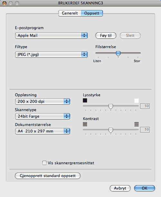Confirm with the OK button
Viewport: 161px width, 197px height.
pyautogui.click(x=145, y=188)
